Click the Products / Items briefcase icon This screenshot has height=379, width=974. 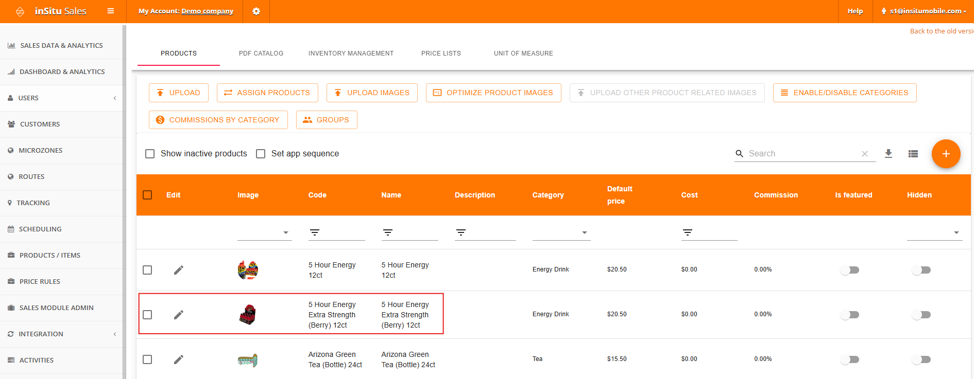point(11,255)
